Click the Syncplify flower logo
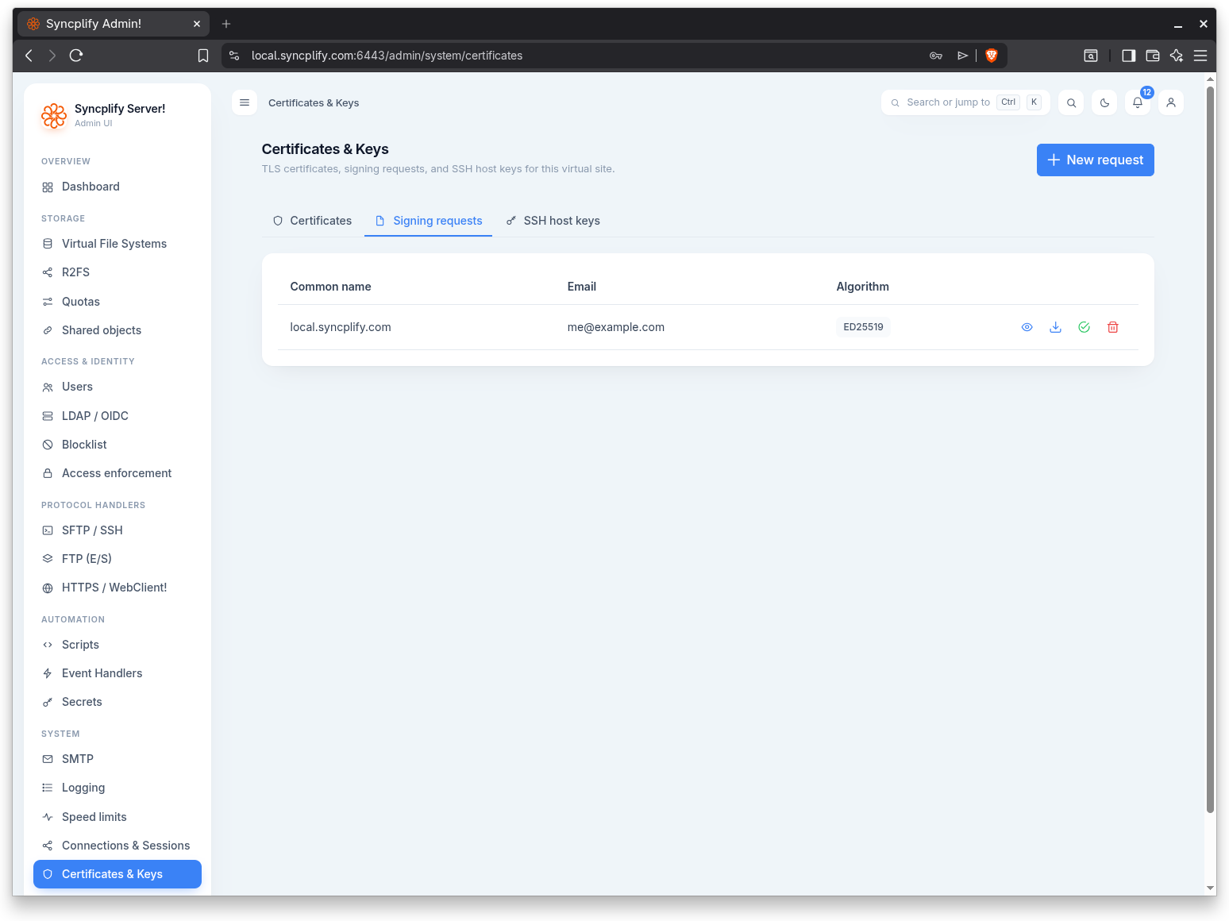 pos(54,115)
